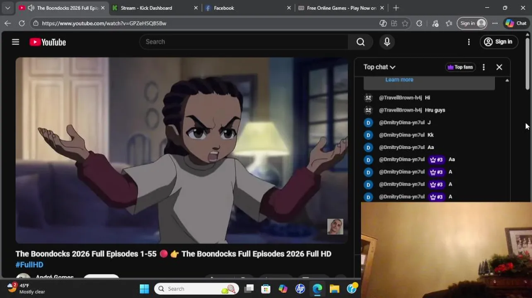Focus the YouTube search box

coord(244,42)
